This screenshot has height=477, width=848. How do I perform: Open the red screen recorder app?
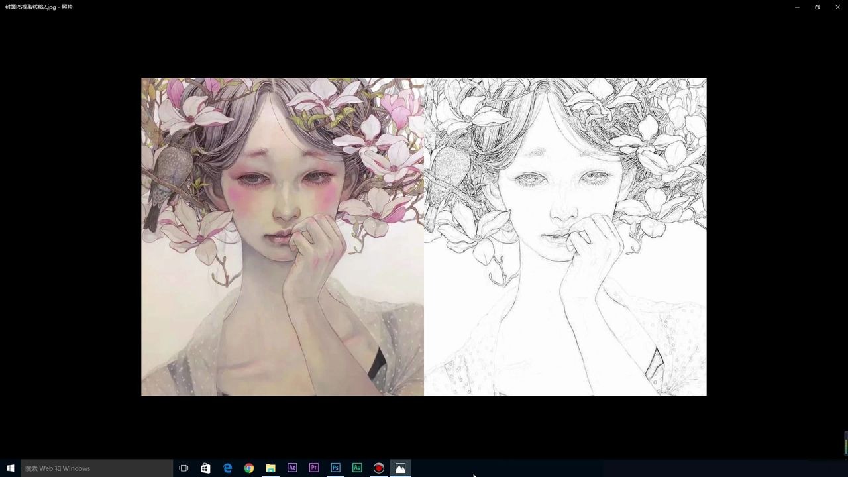[378, 468]
